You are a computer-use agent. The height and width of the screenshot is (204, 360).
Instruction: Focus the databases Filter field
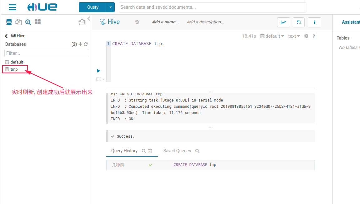(x=47, y=53)
